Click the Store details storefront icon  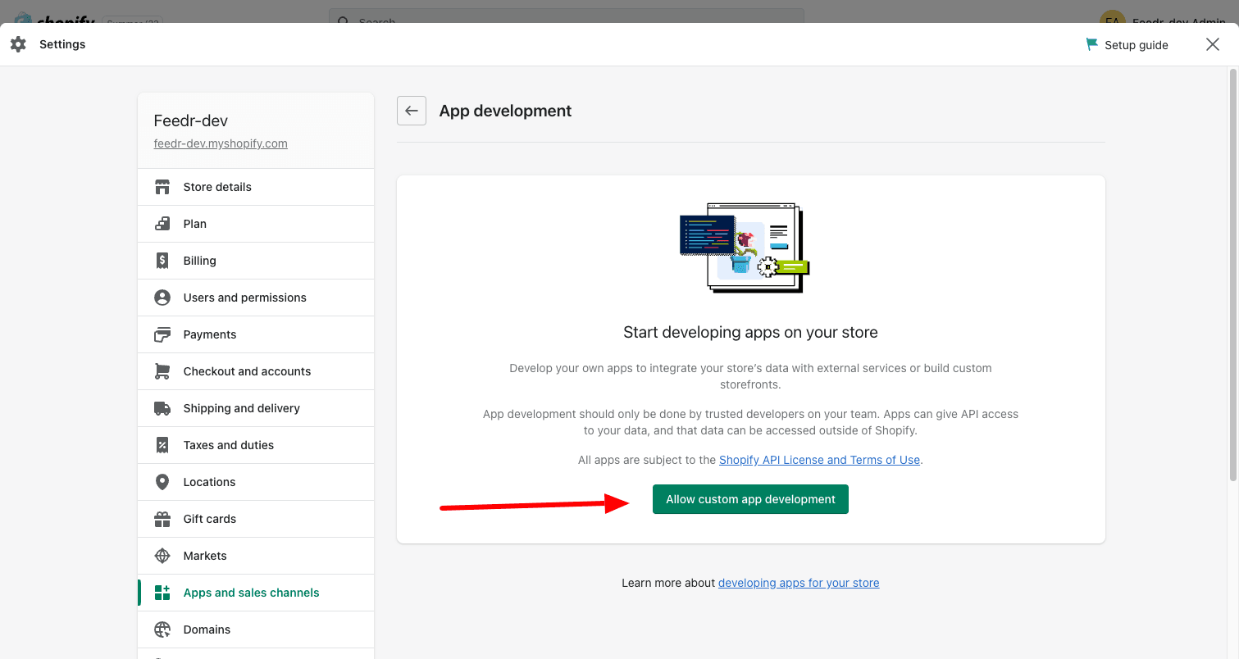(162, 187)
